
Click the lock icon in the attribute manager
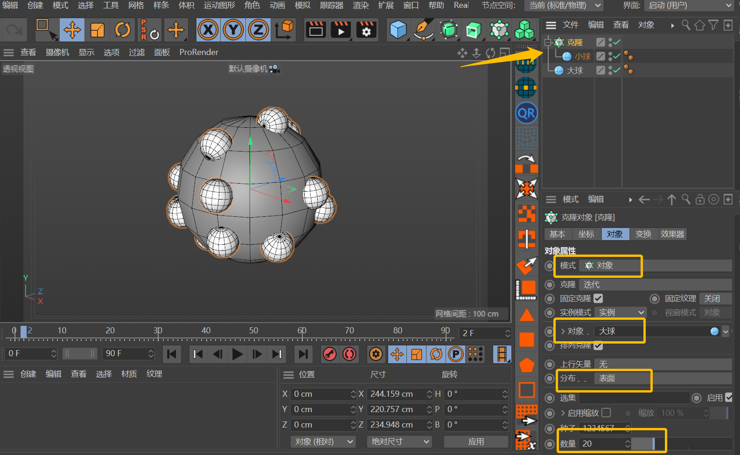point(700,200)
